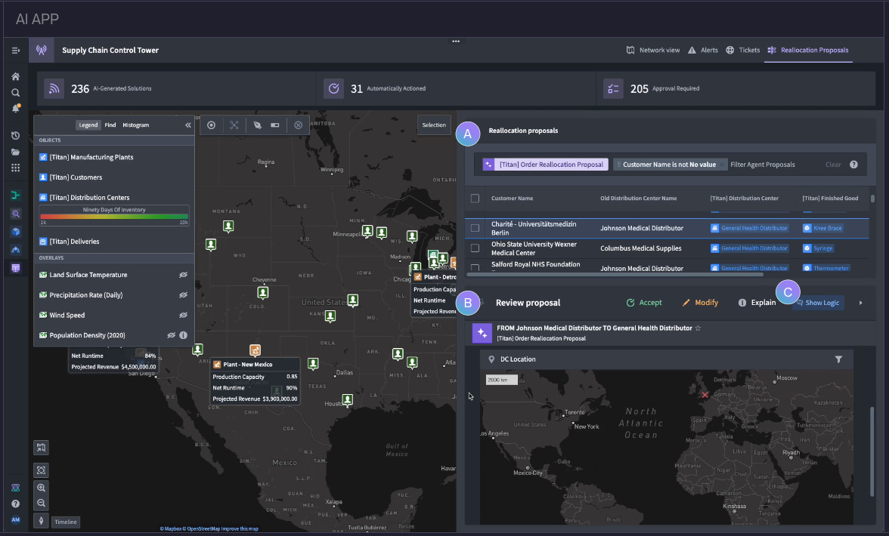Click the map zoom out magnifier

pos(41,504)
